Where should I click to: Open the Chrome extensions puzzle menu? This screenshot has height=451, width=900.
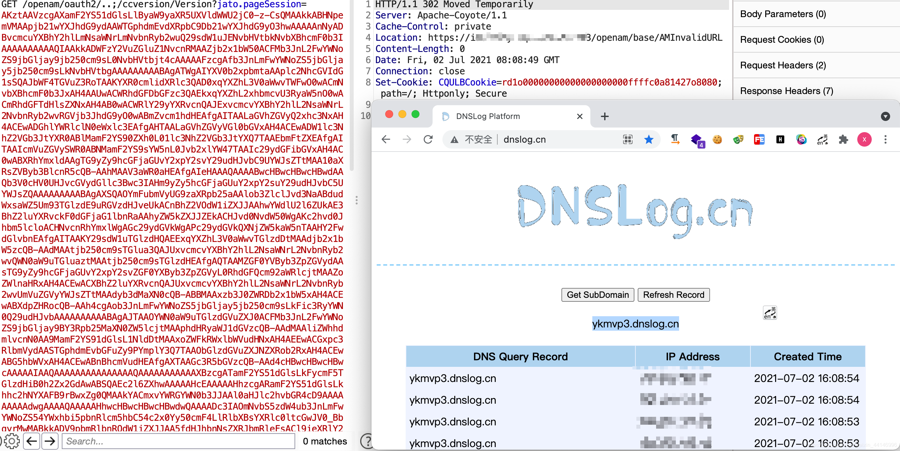point(843,140)
